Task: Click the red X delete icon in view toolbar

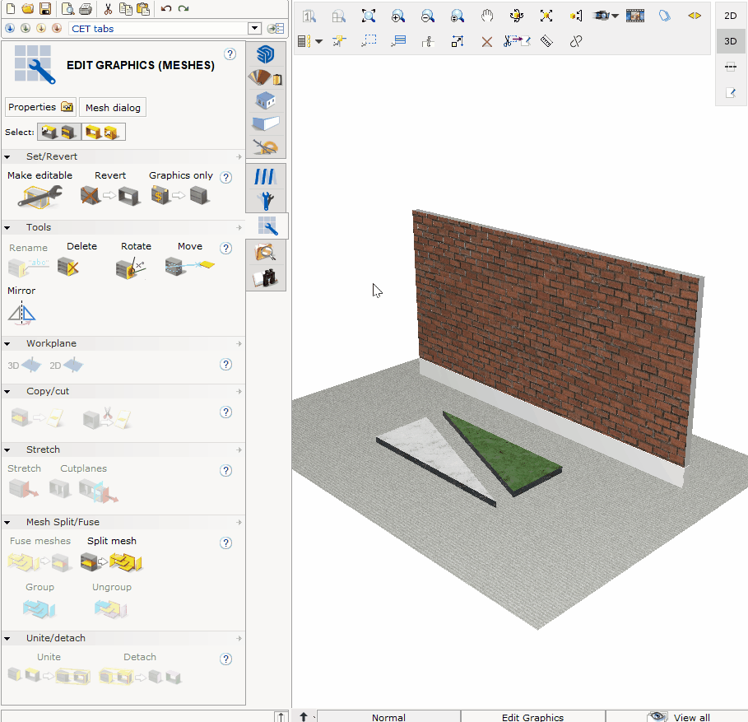Action: (486, 42)
